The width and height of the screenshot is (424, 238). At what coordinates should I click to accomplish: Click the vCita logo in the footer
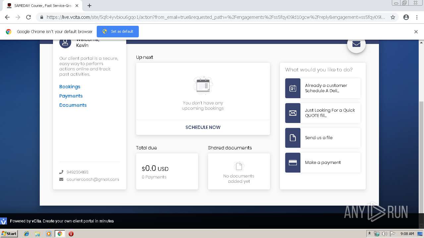pyautogui.click(x=3, y=221)
